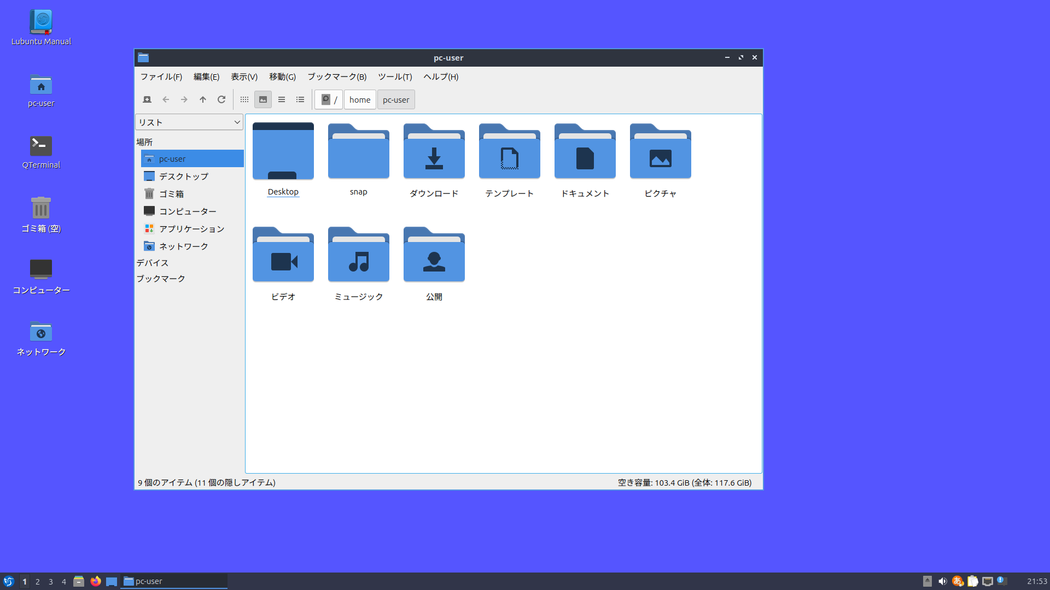Open the ブックマーク(B) menu
This screenshot has width=1050, height=590.
click(337, 76)
